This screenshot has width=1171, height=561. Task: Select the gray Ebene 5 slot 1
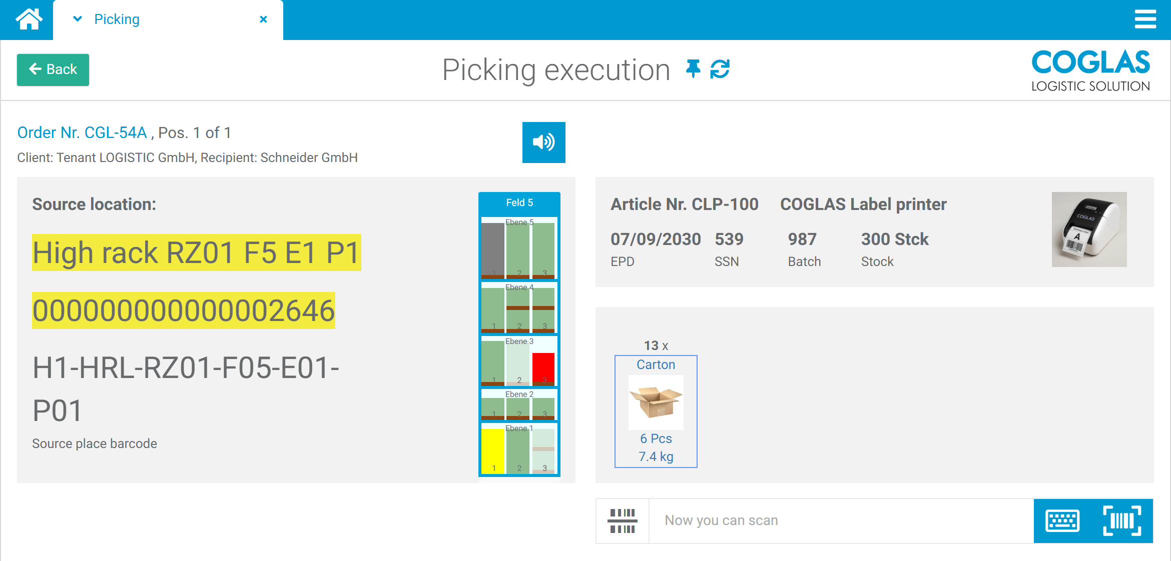click(x=493, y=248)
